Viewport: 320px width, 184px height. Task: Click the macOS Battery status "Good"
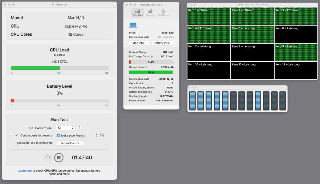pos(170,87)
